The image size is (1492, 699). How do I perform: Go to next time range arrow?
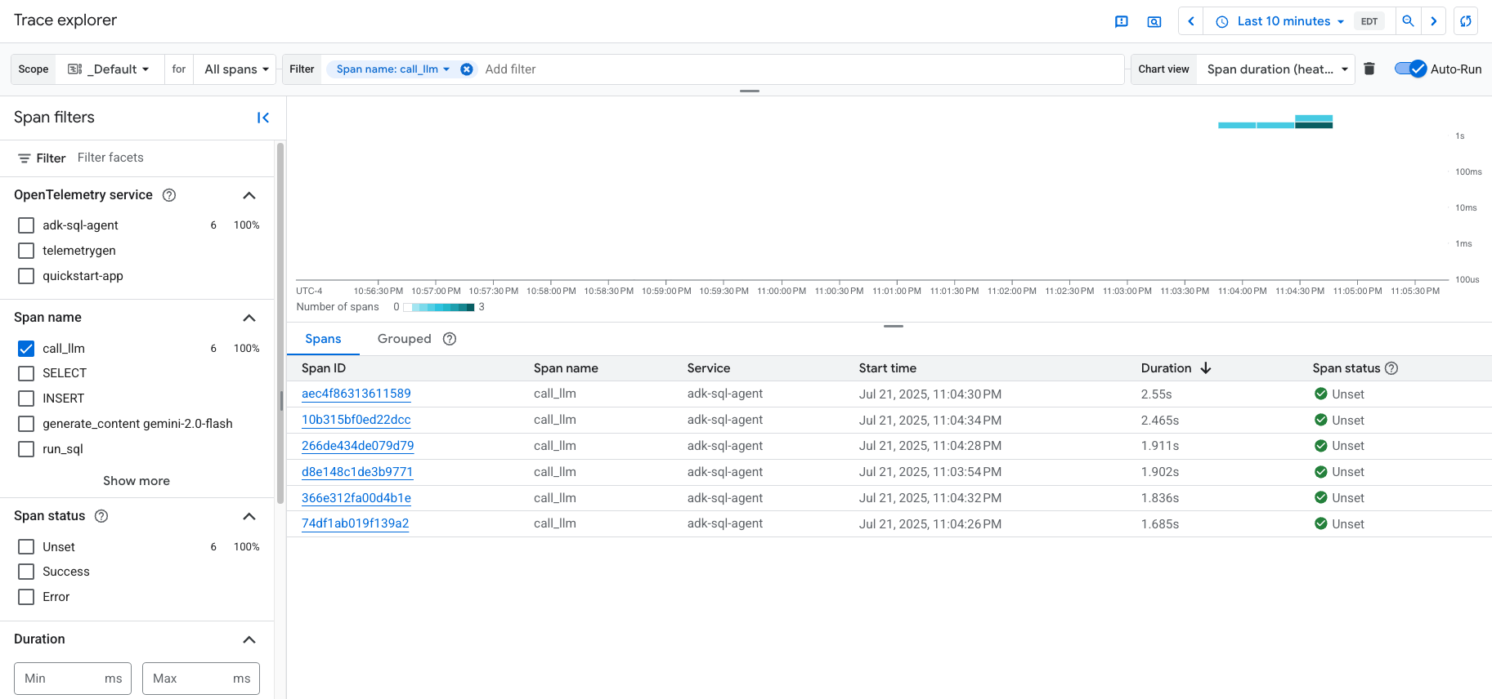(x=1434, y=21)
